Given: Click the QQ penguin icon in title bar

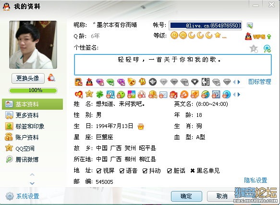Looking at the screenshot, I should coord(6,7).
